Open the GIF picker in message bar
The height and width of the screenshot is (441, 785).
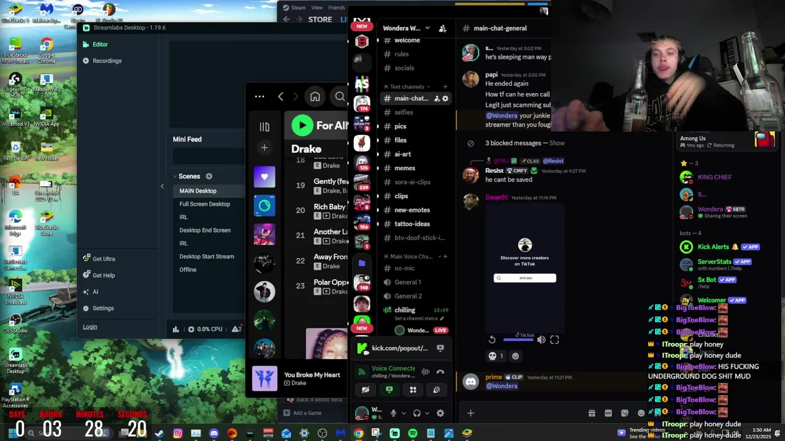click(x=608, y=413)
